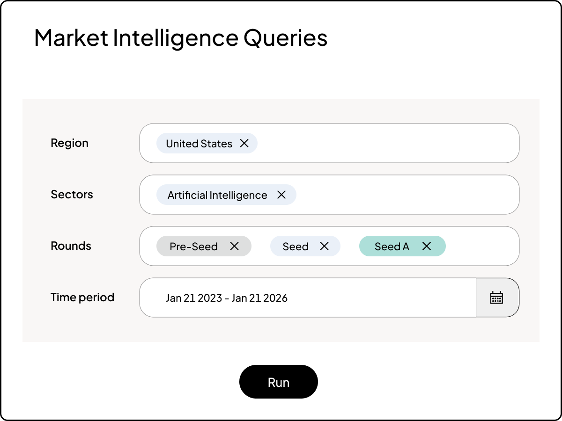Open the calendar date picker
The image size is (562, 421).
pos(497,298)
